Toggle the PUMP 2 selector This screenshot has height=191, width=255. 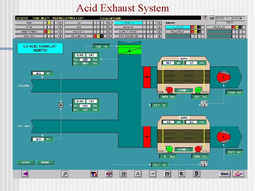[x=184, y=149]
